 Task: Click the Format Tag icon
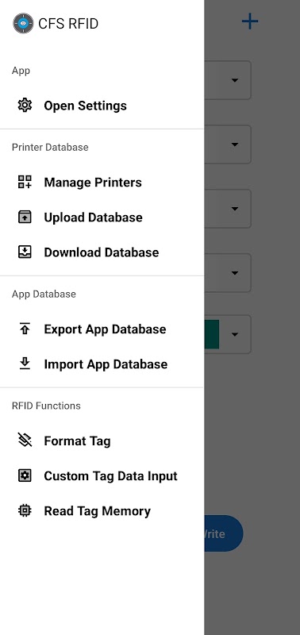(x=25, y=441)
